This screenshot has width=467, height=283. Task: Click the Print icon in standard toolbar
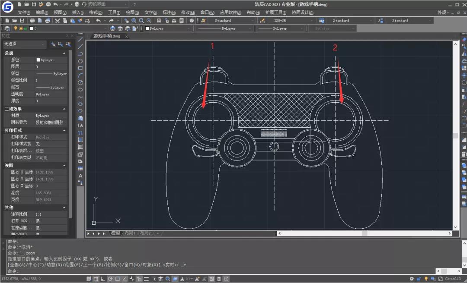(32, 21)
